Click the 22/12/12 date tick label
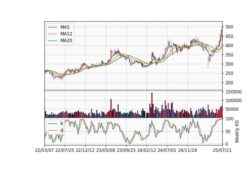 85,151
